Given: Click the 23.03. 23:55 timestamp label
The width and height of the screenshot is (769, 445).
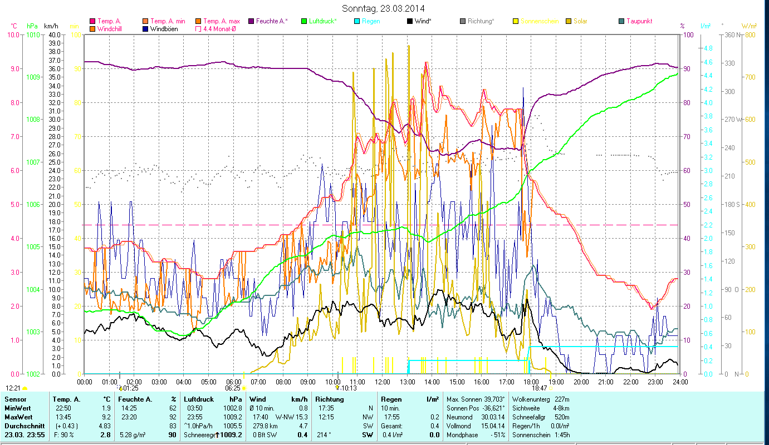Looking at the screenshot, I should 24,435.
